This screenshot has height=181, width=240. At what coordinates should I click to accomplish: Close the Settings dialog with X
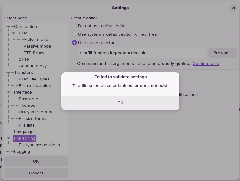click(x=234, y=8)
